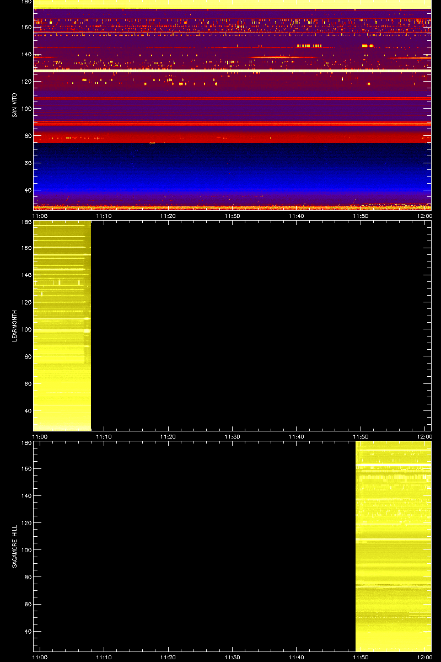Screen dimensions: 441x662
Task: Click 11:20 tick label under Learmonth plot
Action: point(168,437)
